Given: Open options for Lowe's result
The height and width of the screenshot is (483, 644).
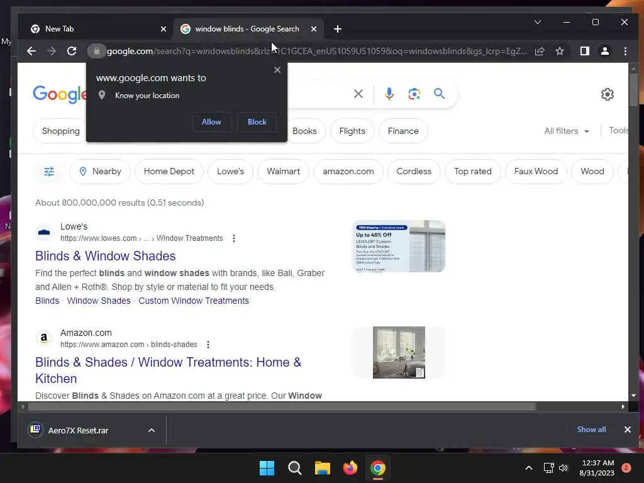Looking at the screenshot, I should click(x=234, y=238).
